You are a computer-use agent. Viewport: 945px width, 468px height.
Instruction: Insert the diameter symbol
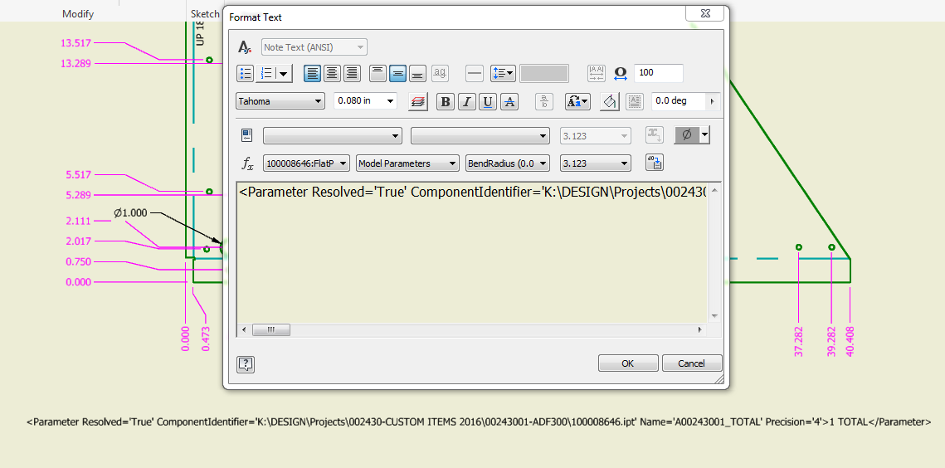(x=686, y=136)
